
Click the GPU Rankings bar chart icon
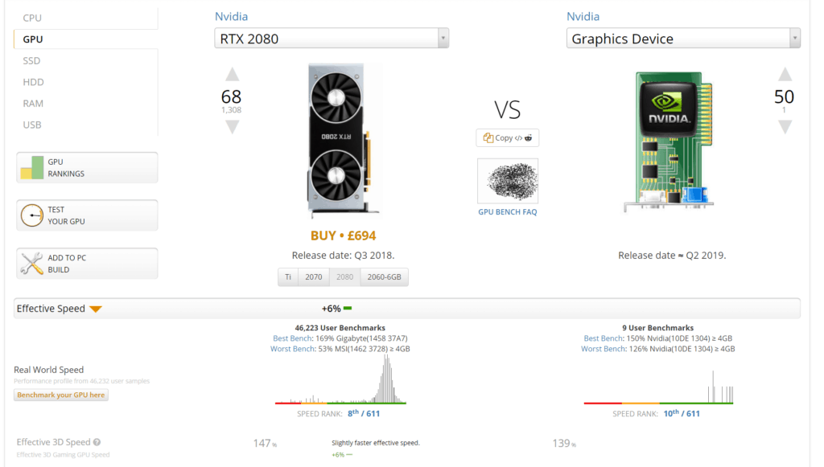[31, 167]
